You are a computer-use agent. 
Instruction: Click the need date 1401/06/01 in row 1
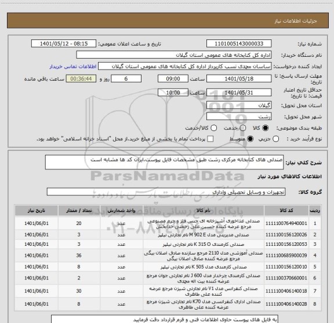tap(37, 223)
